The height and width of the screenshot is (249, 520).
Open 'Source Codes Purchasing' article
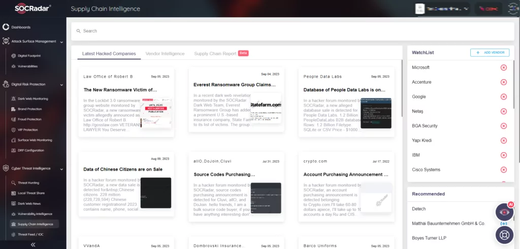click(x=224, y=174)
